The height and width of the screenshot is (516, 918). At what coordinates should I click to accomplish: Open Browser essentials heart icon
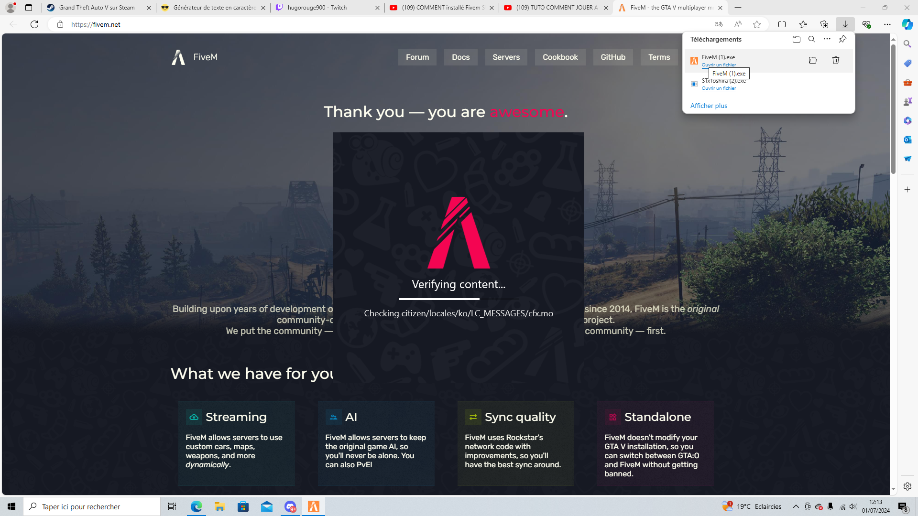pyautogui.click(x=866, y=24)
